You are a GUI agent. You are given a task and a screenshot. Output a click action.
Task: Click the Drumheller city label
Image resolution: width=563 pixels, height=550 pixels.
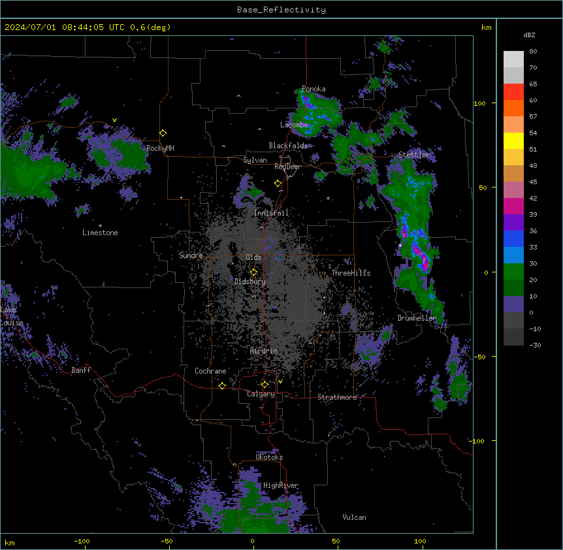[x=417, y=318]
